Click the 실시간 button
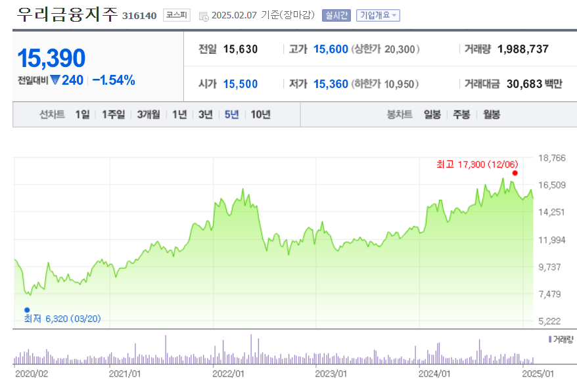Screen dimensions: 577x385 tap(336, 16)
